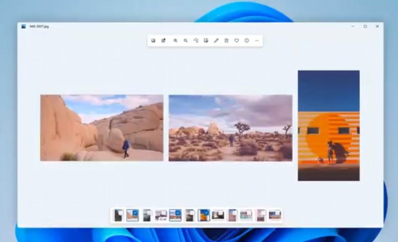Uncheck the orange wall thumbnail checkbox in filmstrip

tap(206, 213)
